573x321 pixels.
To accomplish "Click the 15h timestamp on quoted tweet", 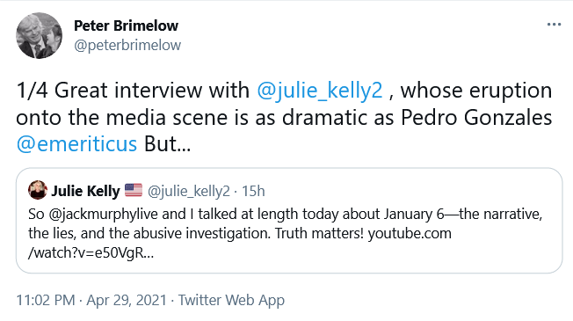I will [x=253, y=191].
